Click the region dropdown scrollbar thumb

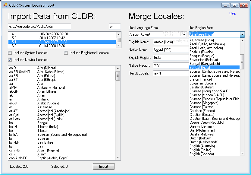pyautogui.click(x=242, y=62)
